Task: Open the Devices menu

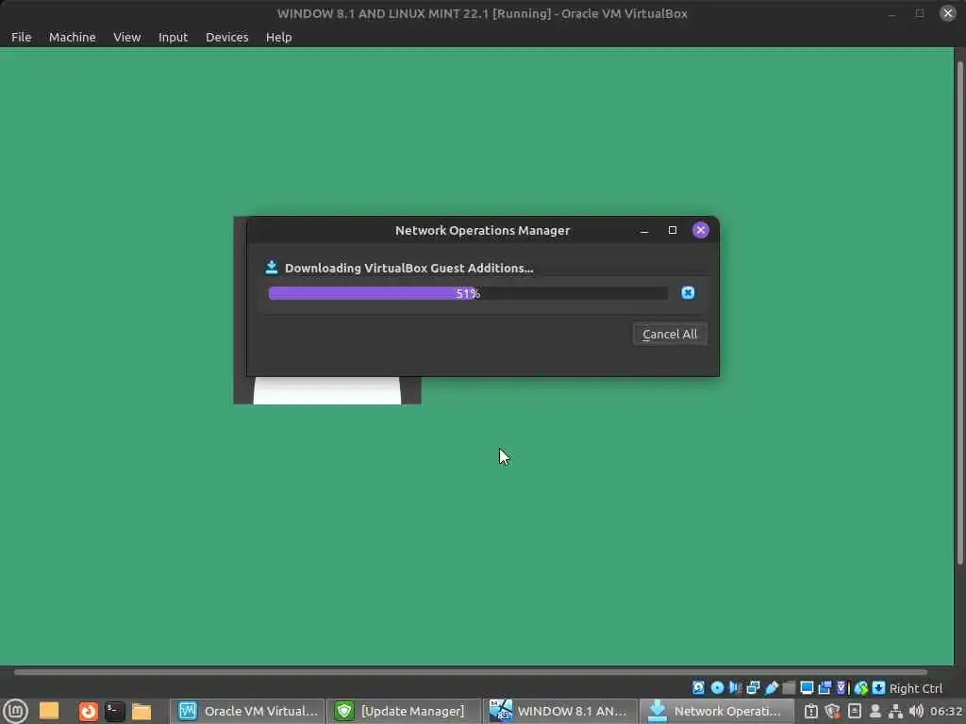Action: click(226, 37)
